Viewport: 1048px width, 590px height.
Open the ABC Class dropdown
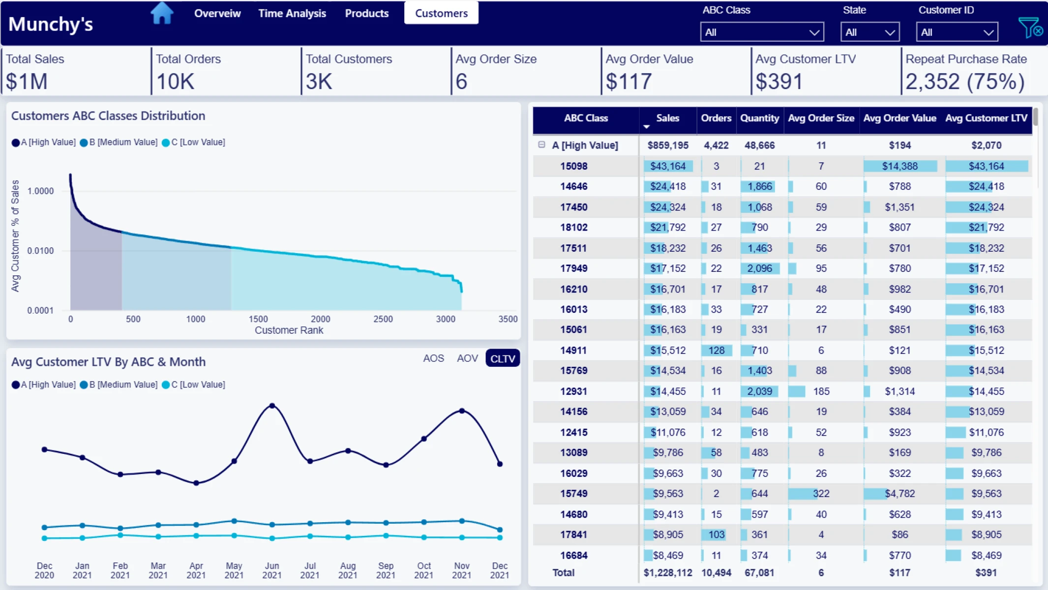762,32
